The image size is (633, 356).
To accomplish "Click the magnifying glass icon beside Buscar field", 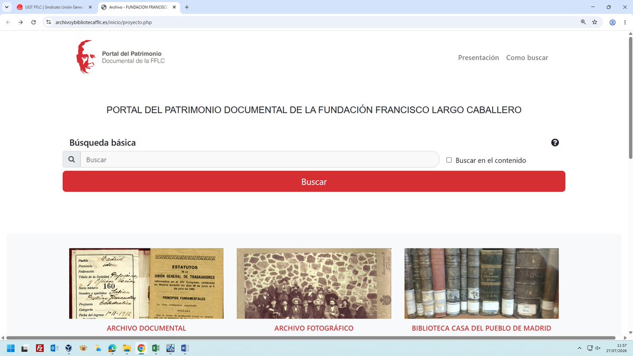I will (x=72, y=159).
